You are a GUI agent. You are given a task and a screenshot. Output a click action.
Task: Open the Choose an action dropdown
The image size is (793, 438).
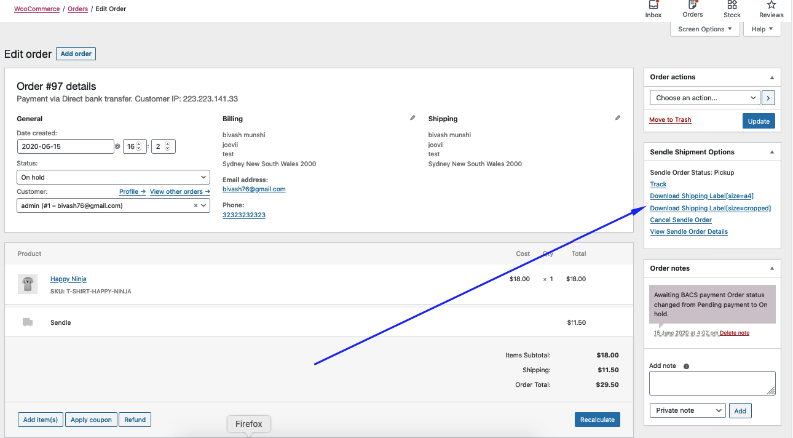click(704, 98)
